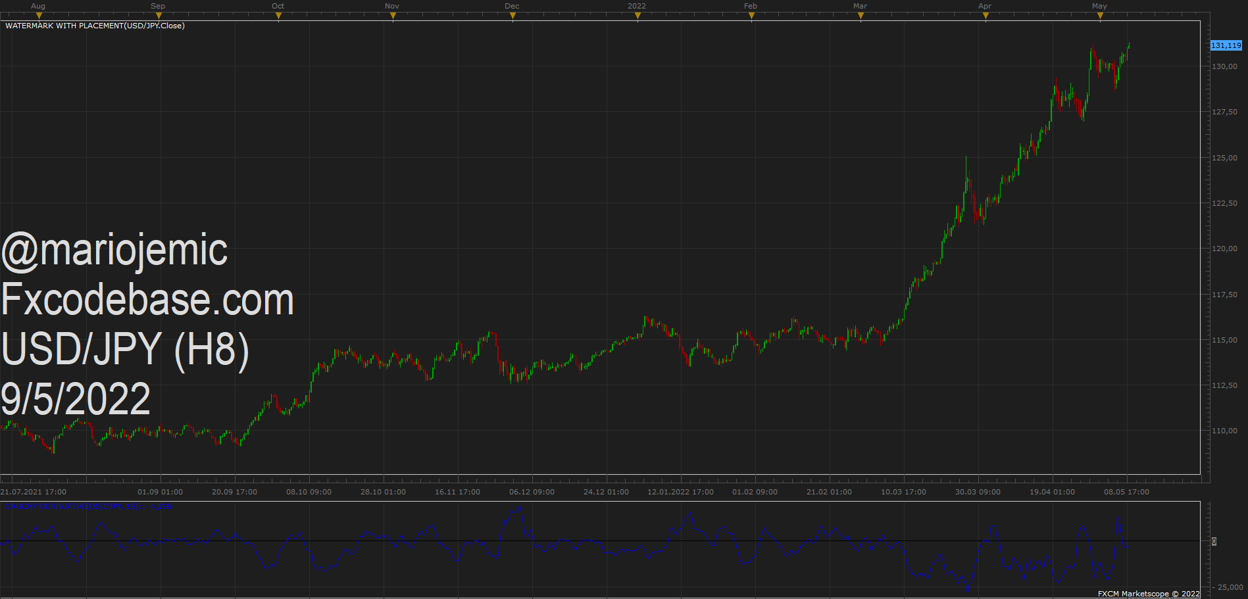Click the 30.03 09:00 date label
The width and height of the screenshot is (1248, 599).
click(x=978, y=492)
